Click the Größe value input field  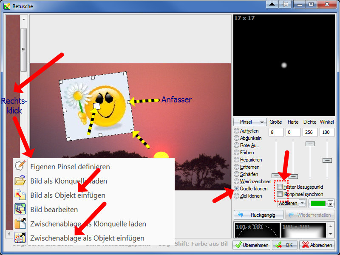pos(276,132)
